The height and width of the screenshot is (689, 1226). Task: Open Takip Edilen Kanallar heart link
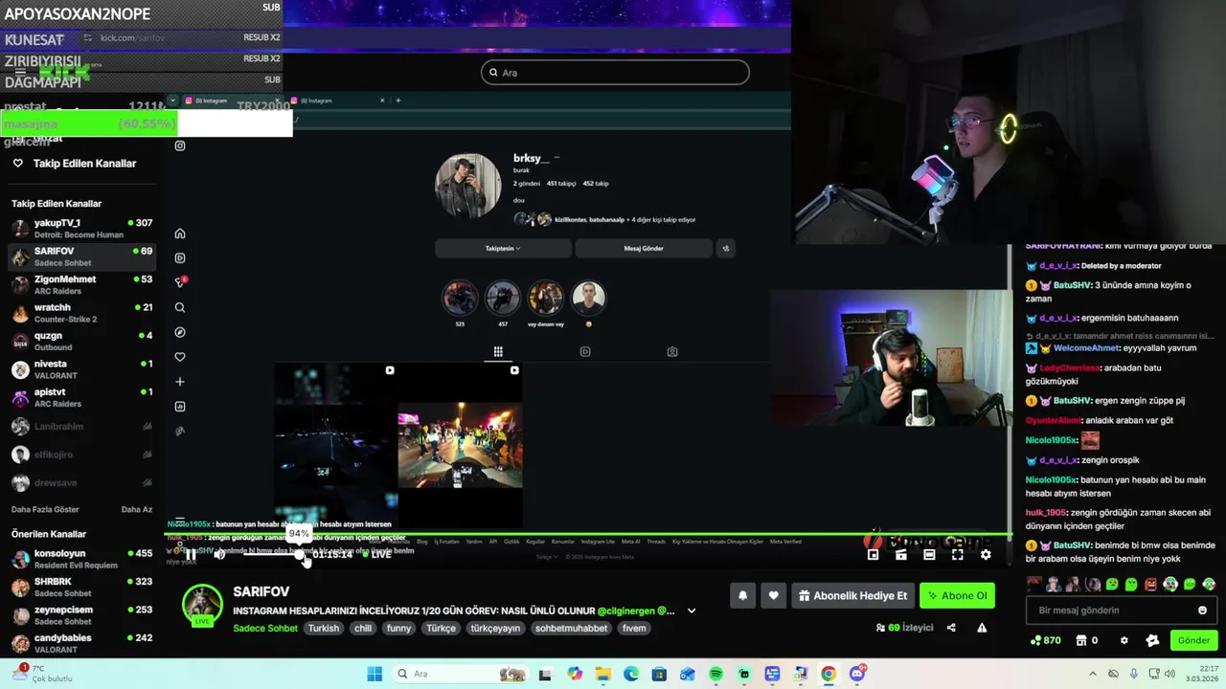click(75, 164)
